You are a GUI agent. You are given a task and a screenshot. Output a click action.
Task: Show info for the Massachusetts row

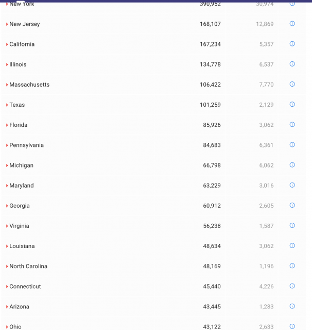pyautogui.click(x=292, y=84)
